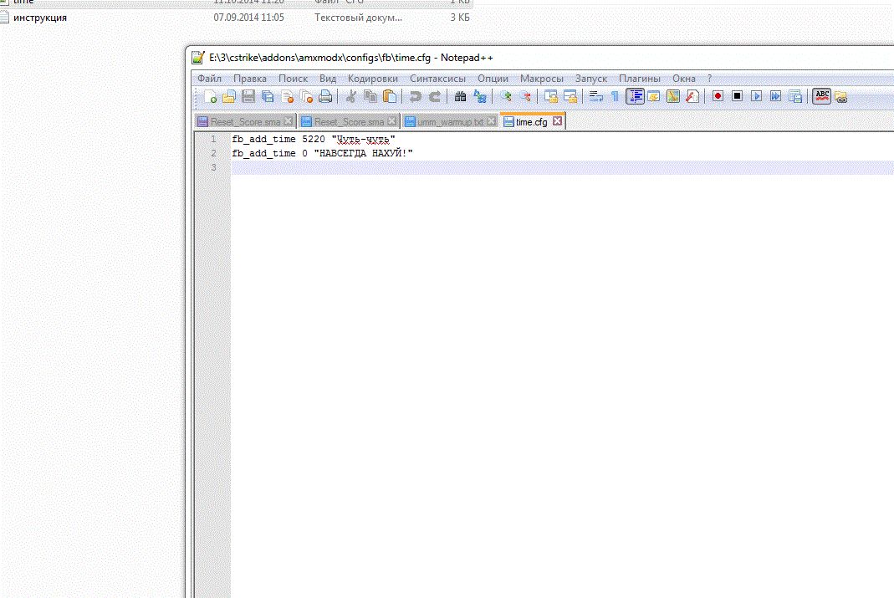Zoom in using the magnifier plus icon
Image resolution: width=894 pixels, height=598 pixels.
(x=505, y=96)
